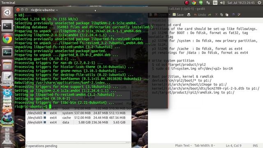Click '0 operations pending' in GParted status bar
263x148 pixels.
pos(42,146)
